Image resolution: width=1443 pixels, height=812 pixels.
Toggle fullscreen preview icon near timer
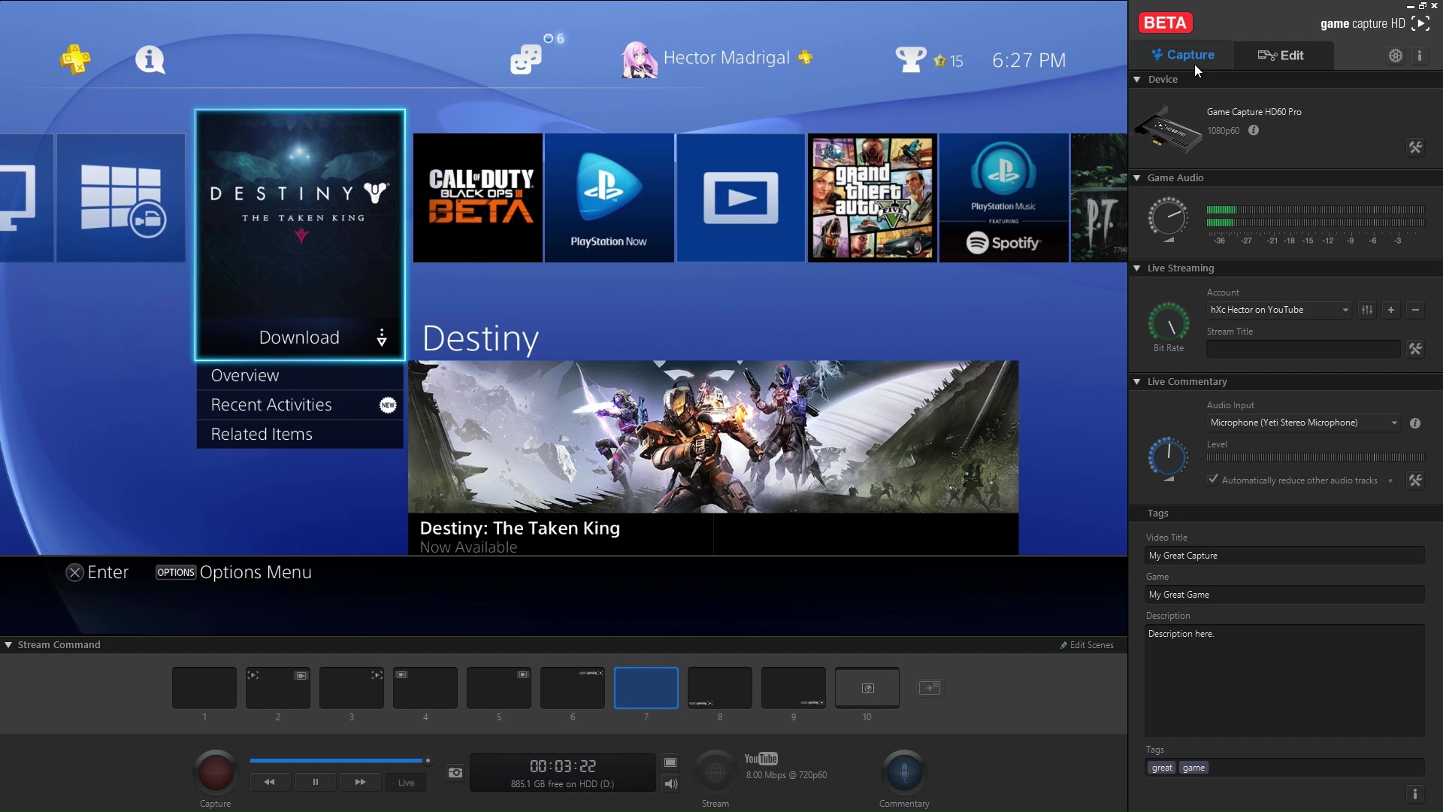pyautogui.click(x=670, y=762)
